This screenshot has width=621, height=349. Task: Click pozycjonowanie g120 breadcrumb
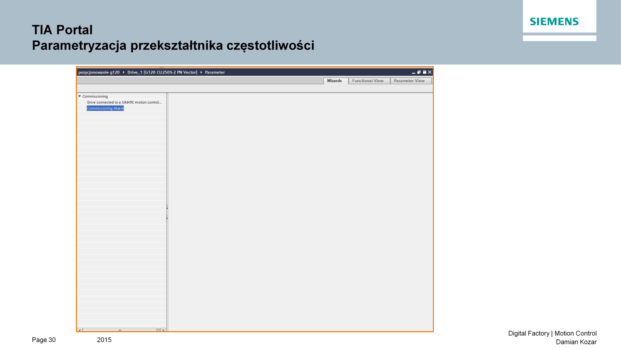click(x=99, y=72)
